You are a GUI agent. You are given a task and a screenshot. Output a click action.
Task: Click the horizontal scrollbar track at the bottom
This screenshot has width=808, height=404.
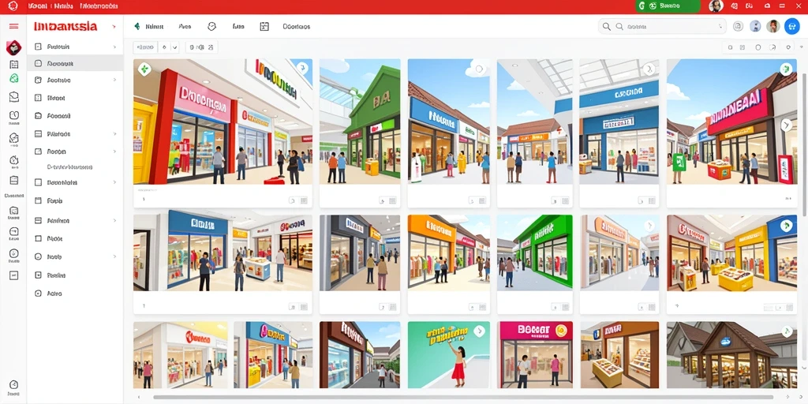(x=464, y=398)
